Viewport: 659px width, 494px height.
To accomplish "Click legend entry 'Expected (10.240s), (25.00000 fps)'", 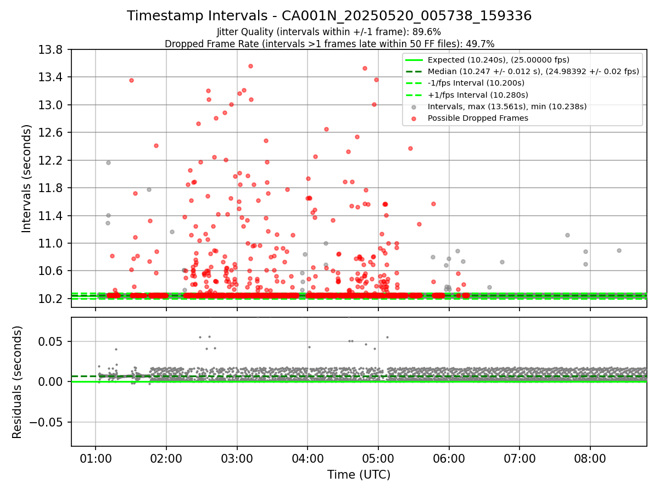I will coord(499,60).
